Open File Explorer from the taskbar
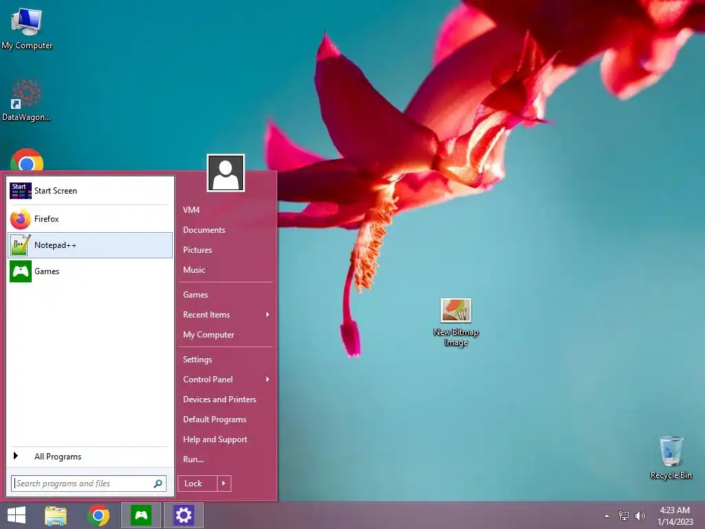Screen dimensions: 705x529 pos(56,515)
